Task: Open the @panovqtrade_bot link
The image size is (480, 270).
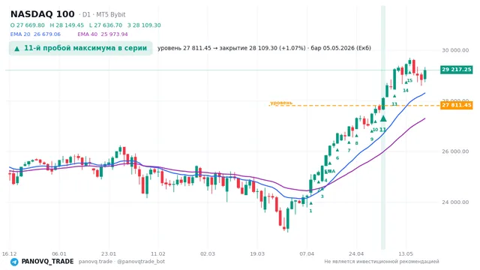Action: (x=141, y=262)
